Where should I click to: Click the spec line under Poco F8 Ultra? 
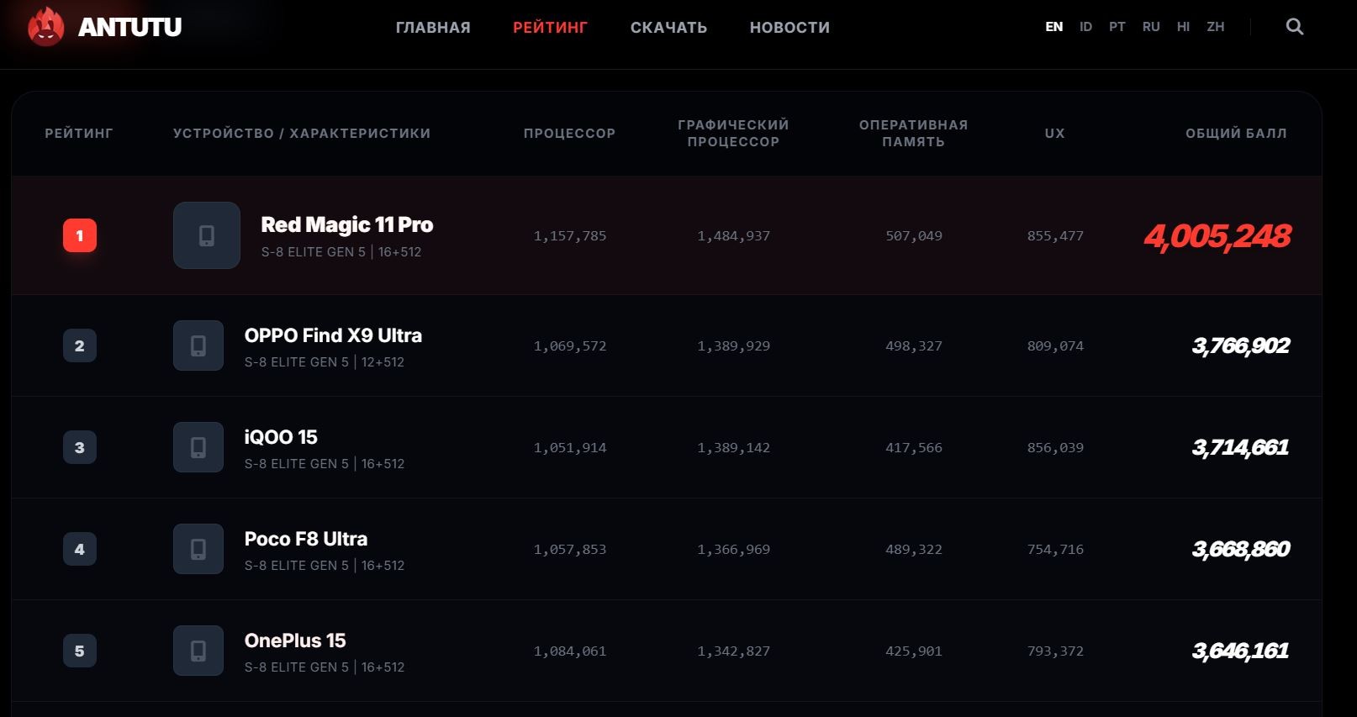click(x=325, y=566)
